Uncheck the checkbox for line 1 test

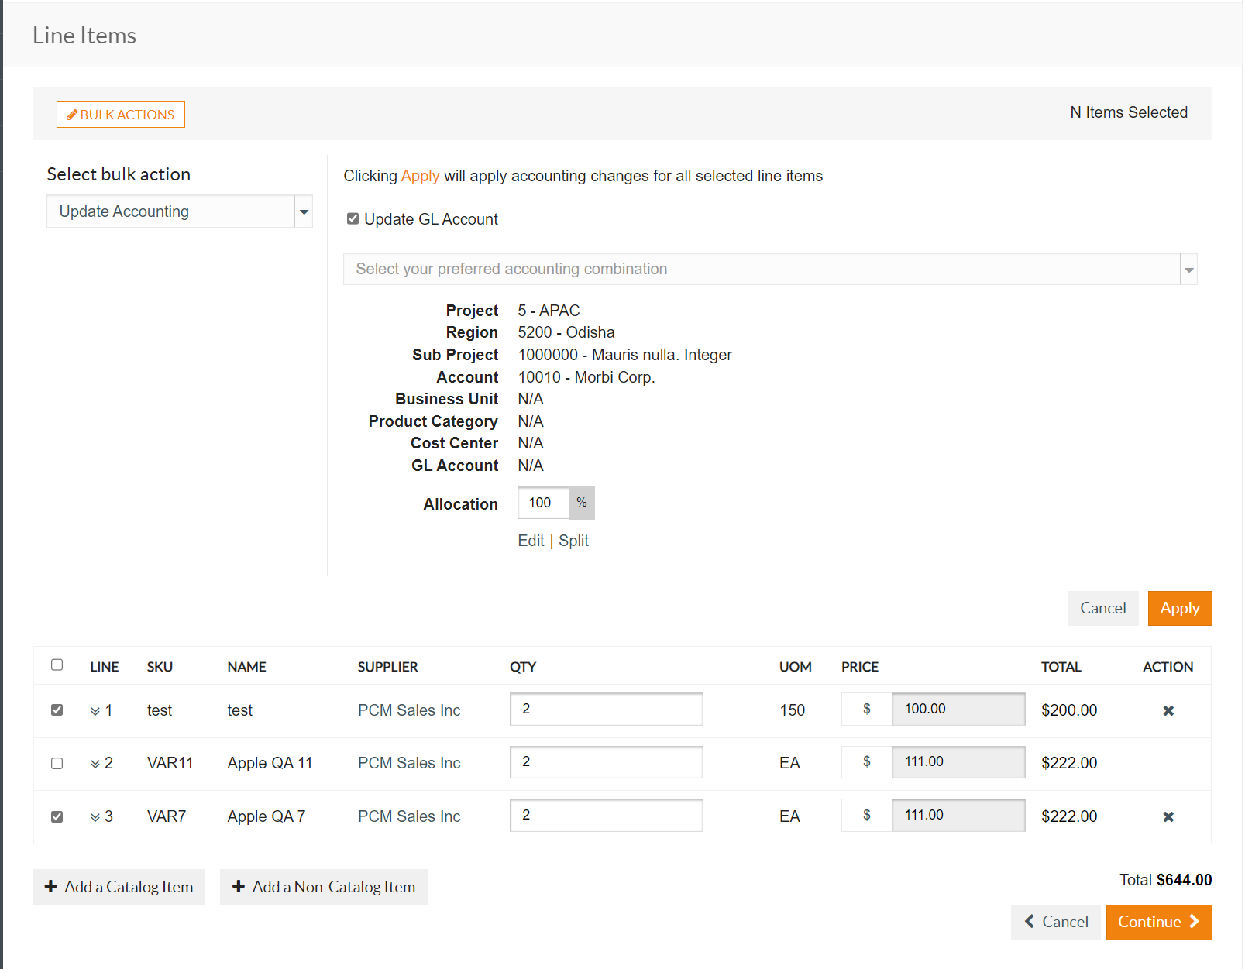57,710
